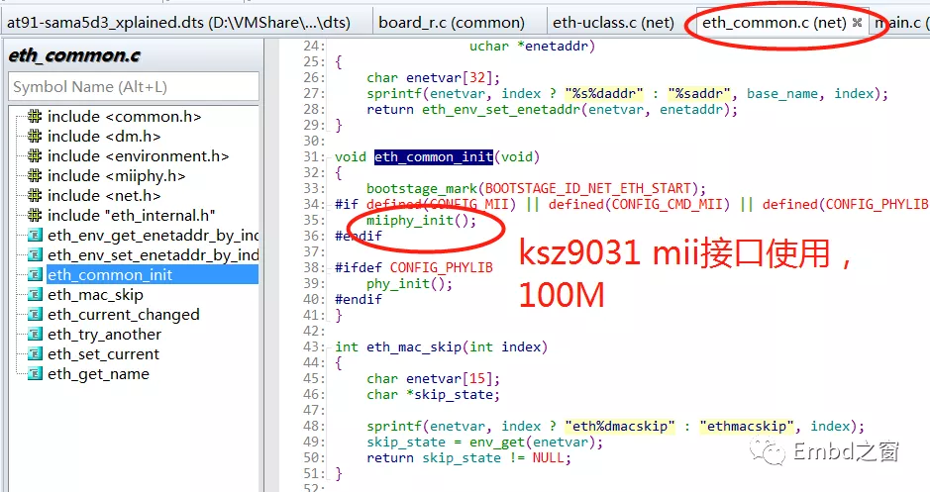
Task: Click eth_mac_skip definition on line 43
Action: 414,346
